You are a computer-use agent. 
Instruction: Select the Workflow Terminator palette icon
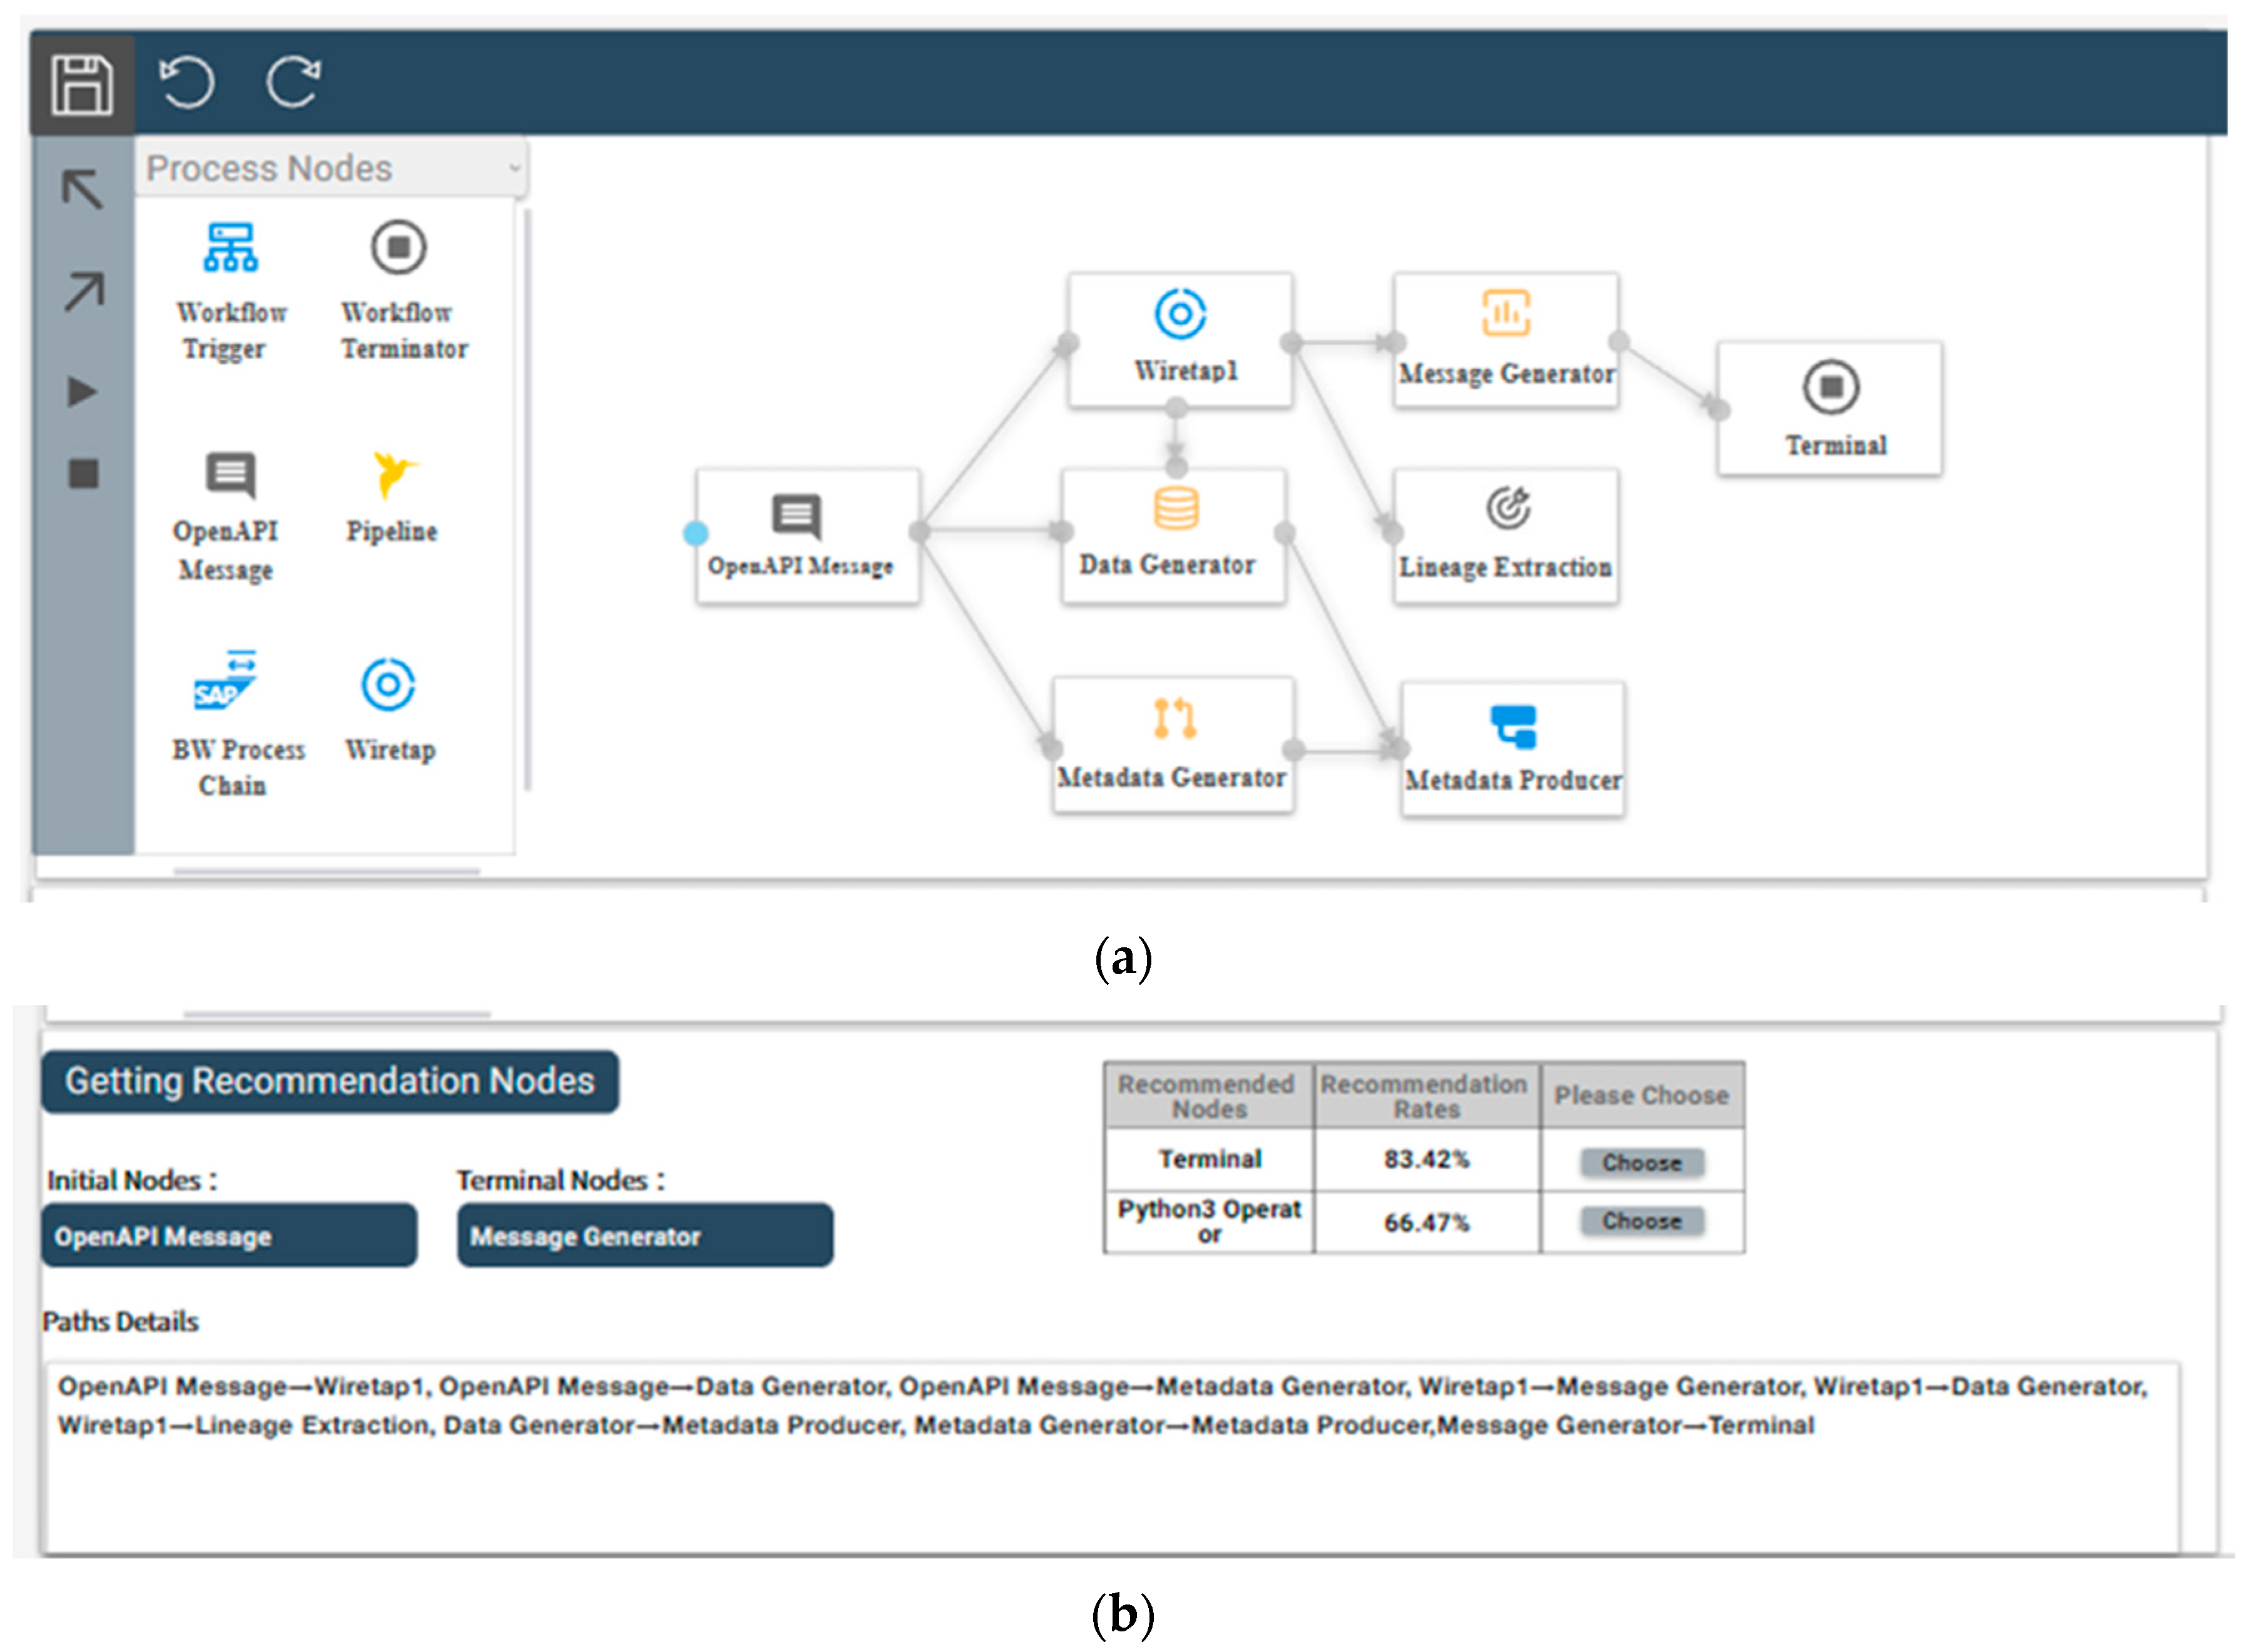pos(399,247)
